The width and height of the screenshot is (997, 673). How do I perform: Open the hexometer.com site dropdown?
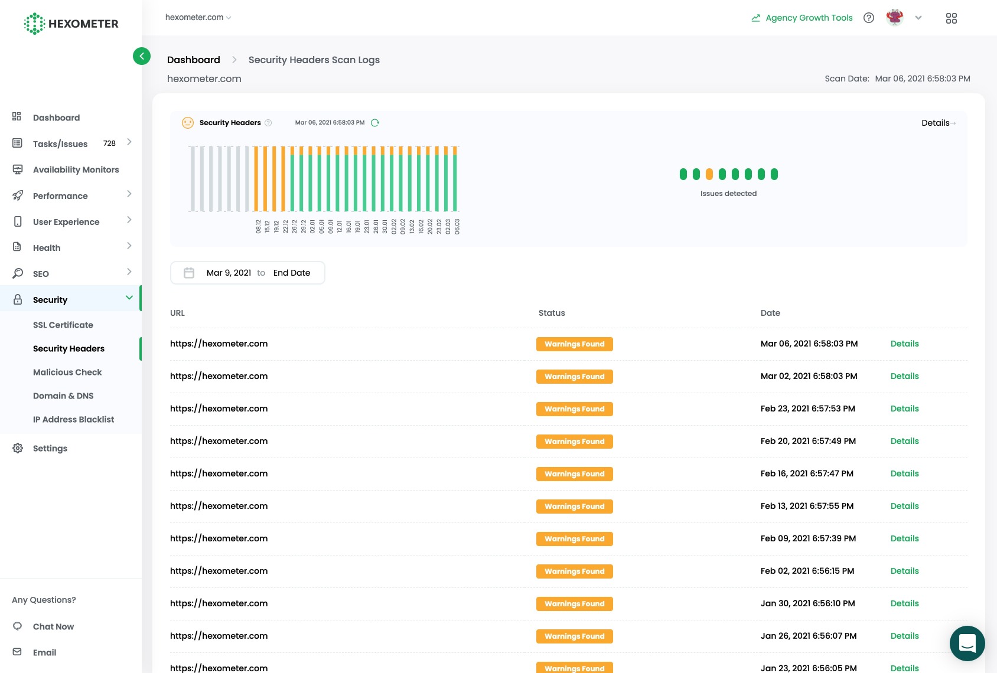tap(198, 18)
